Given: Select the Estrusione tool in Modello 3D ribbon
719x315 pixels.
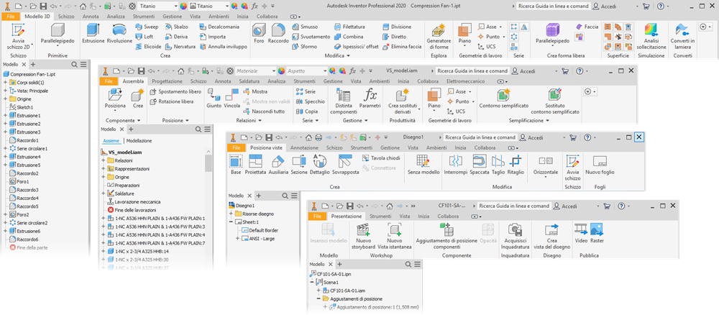Looking at the screenshot, I should click(93, 34).
